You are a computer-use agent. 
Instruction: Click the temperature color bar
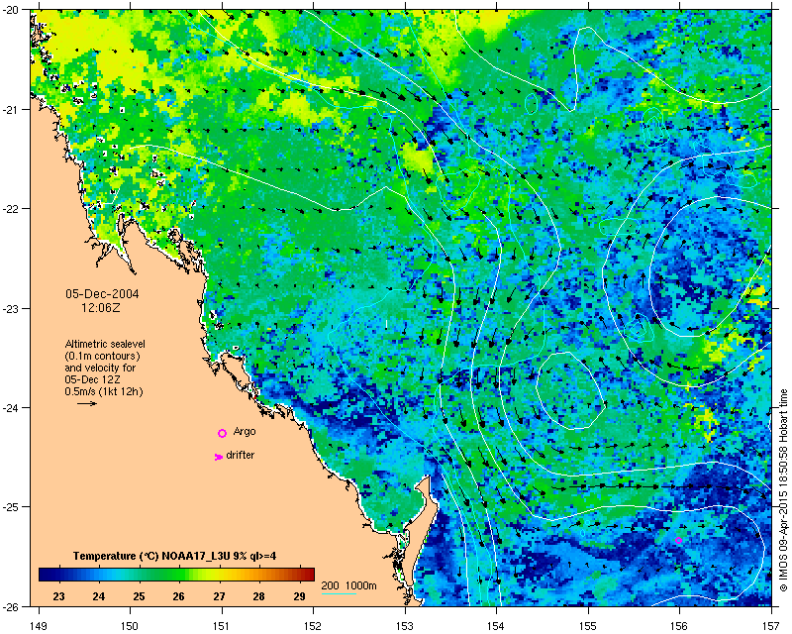[177, 575]
